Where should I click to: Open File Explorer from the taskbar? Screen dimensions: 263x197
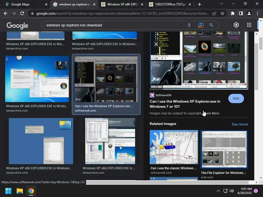20,191
